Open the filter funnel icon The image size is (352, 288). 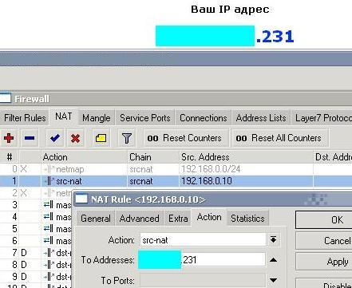coord(127,138)
